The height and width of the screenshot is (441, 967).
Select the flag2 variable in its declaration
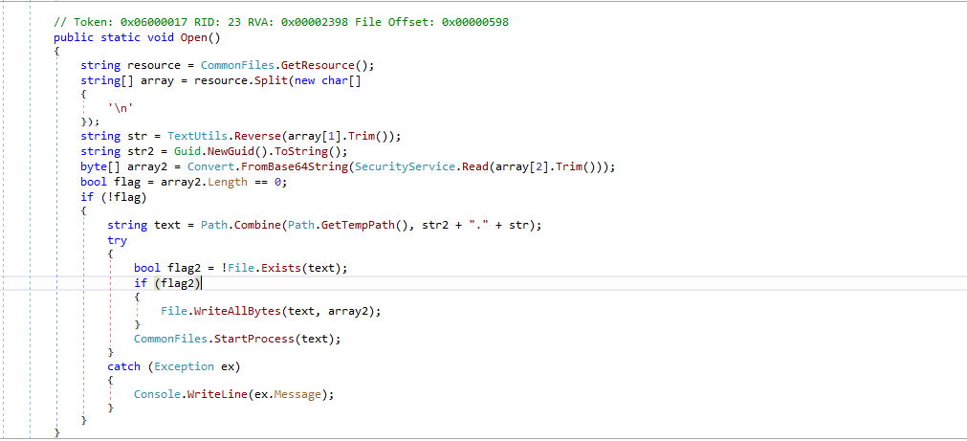(184, 268)
